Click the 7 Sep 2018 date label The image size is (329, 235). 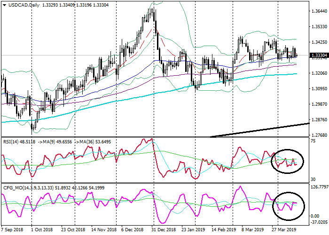pyautogui.click(x=14, y=230)
